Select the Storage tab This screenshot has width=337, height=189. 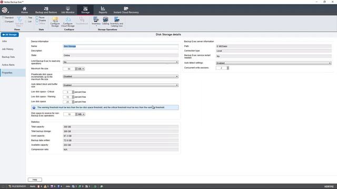coord(85,10)
